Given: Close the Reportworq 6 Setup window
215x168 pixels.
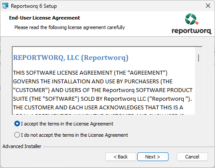Looking at the screenshot, I should pos(208,6).
